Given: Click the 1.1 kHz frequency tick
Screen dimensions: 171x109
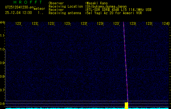Looking at the screenshot, I should [3, 36].
